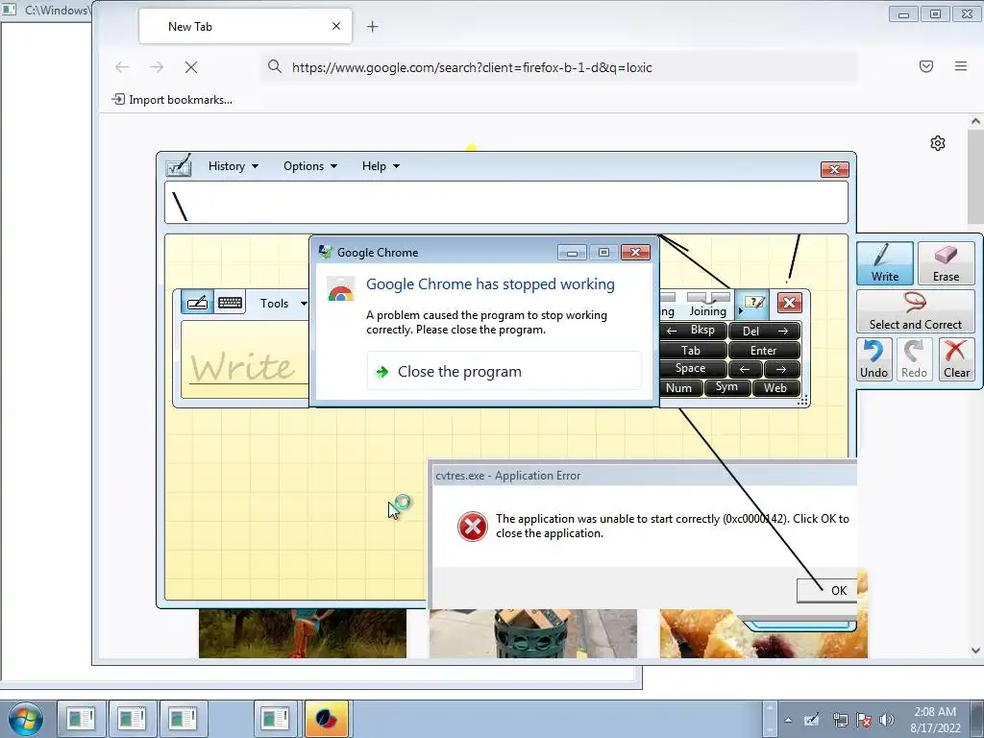The height and width of the screenshot is (738, 984).
Task: Open the Tools dropdown in Tablet Input Panel
Action: point(283,303)
